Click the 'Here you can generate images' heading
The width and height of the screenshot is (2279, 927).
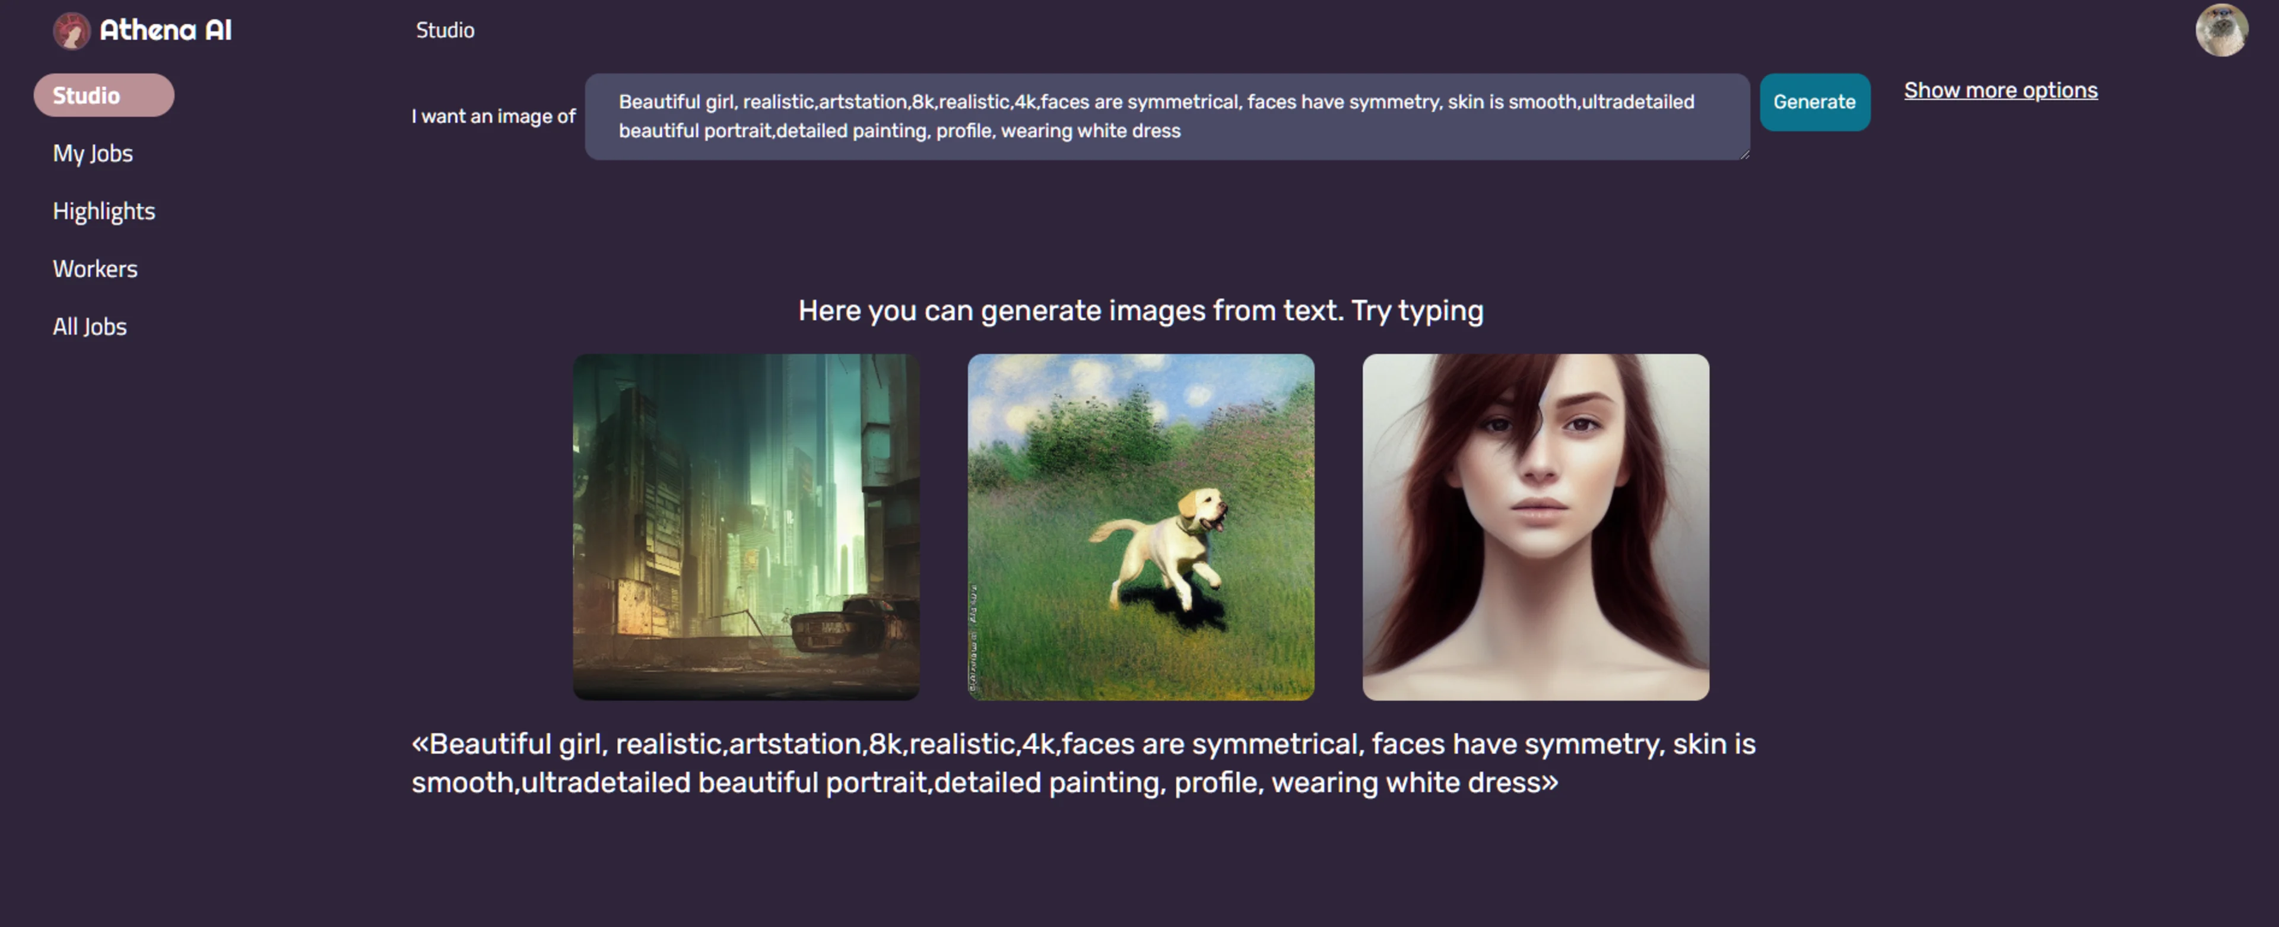(x=1139, y=310)
